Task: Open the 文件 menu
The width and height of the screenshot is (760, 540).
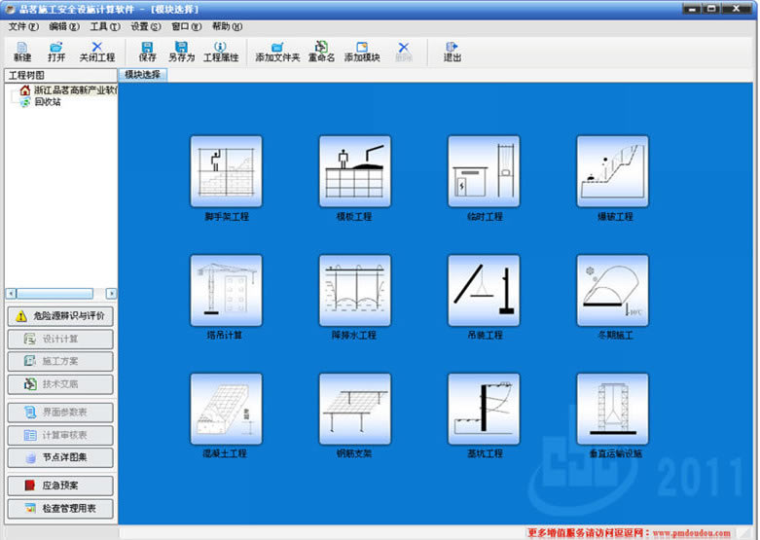Action: click(x=23, y=26)
